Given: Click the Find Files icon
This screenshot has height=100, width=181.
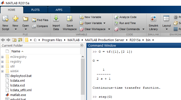Looking at the screenshot, I should coord(34,20).
